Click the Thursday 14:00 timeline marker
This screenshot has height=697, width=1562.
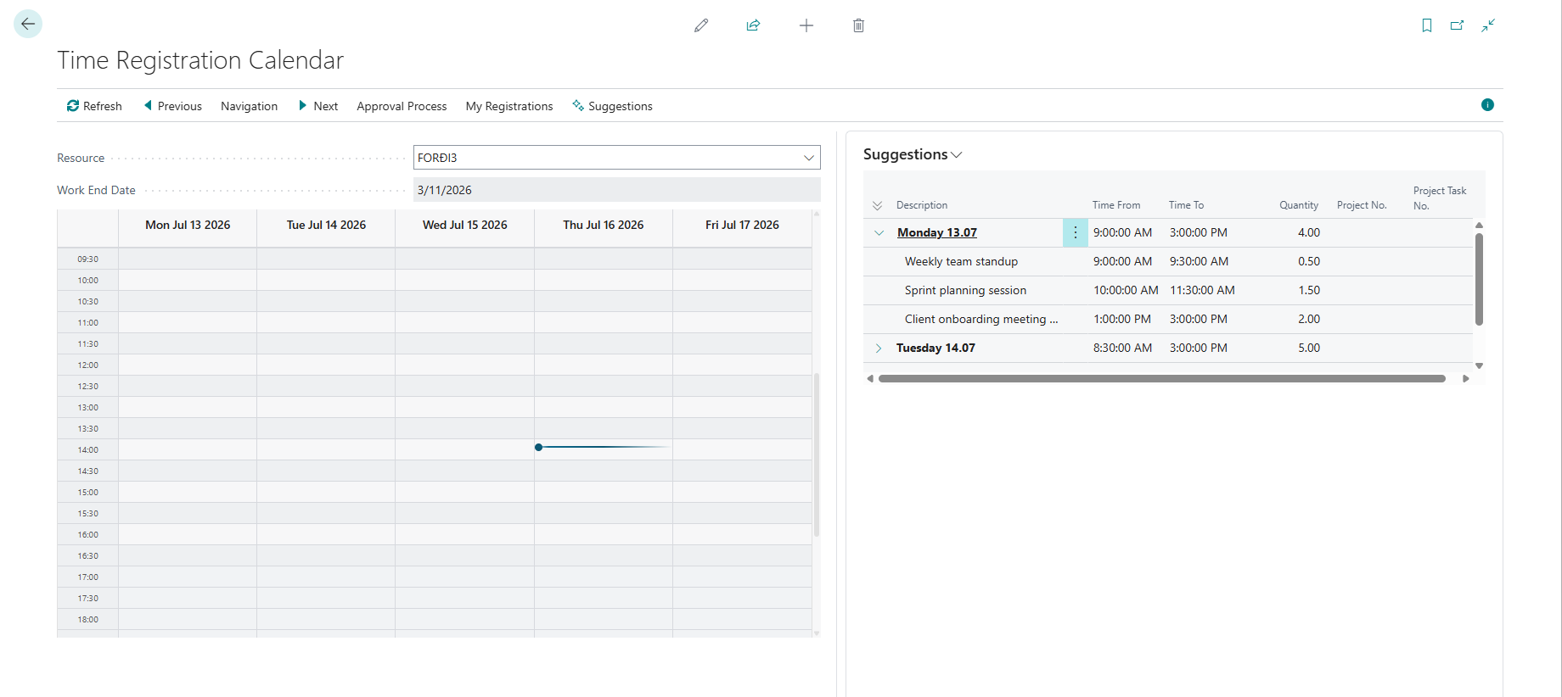[x=539, y=447]
